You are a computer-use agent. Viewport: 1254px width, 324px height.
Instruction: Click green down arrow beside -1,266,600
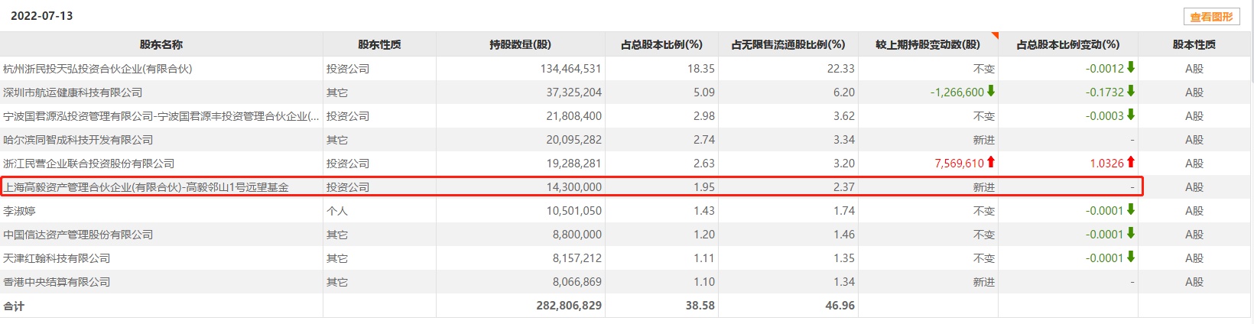[x=991, y=92]
